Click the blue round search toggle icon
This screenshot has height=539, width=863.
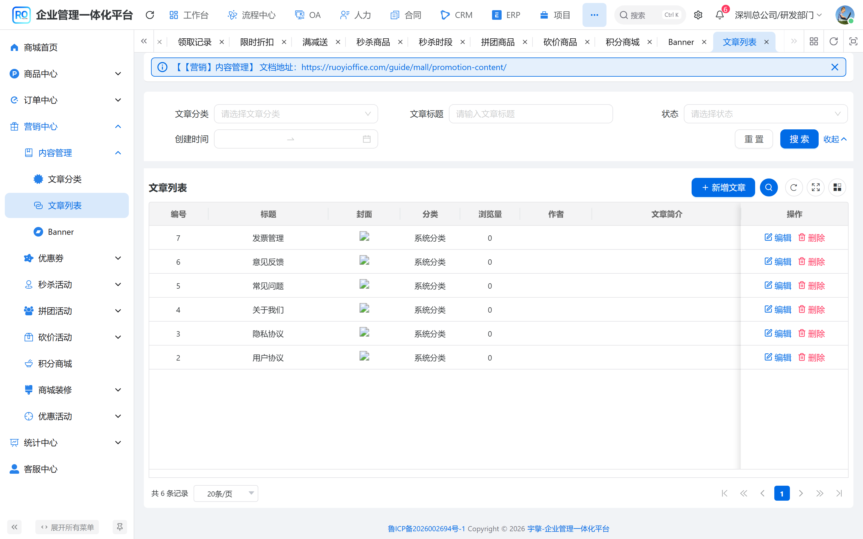pyautogui.click(x=769, y=187)
